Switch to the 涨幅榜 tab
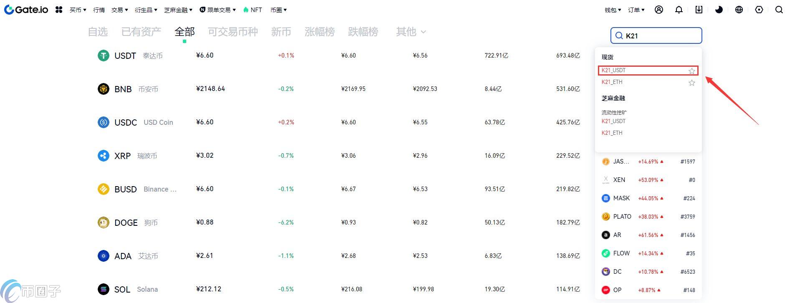The width and height of the screenshot is (790, 303). click(319, 32)
